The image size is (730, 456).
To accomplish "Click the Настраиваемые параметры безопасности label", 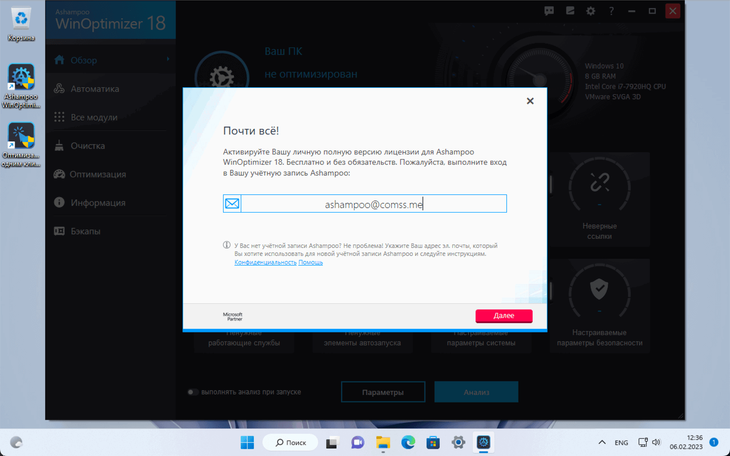I will tap(599, 337).
